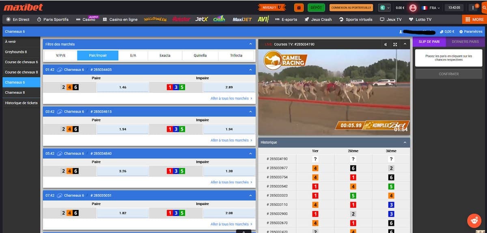Open the MaxiJET game logo
This screenshot has width=487, height=233.
242,19
